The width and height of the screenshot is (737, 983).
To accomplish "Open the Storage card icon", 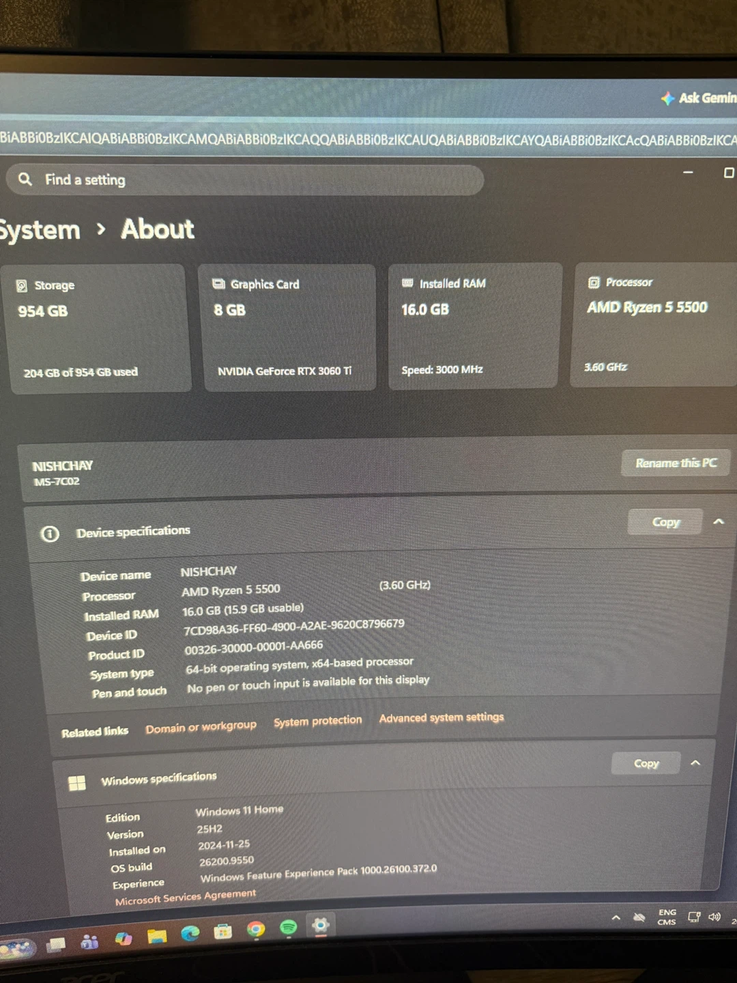I will click(x=22, y=285).
